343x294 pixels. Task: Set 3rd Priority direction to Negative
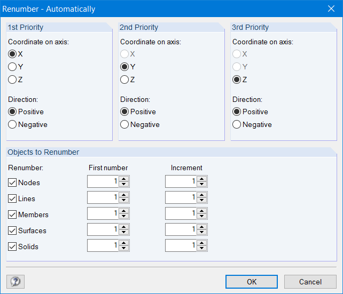tap(237, 124)
